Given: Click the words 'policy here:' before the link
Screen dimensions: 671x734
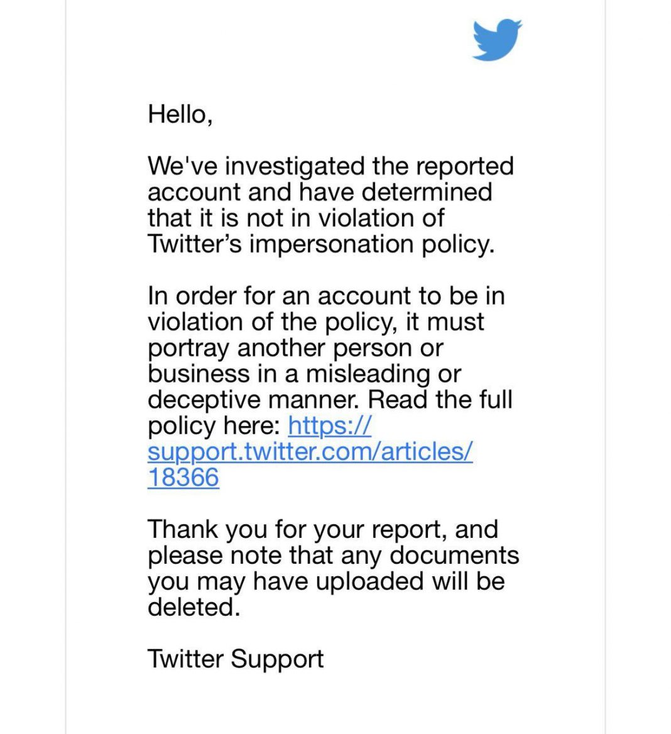Looking at the screenshot, I should [x=214, y=426].
